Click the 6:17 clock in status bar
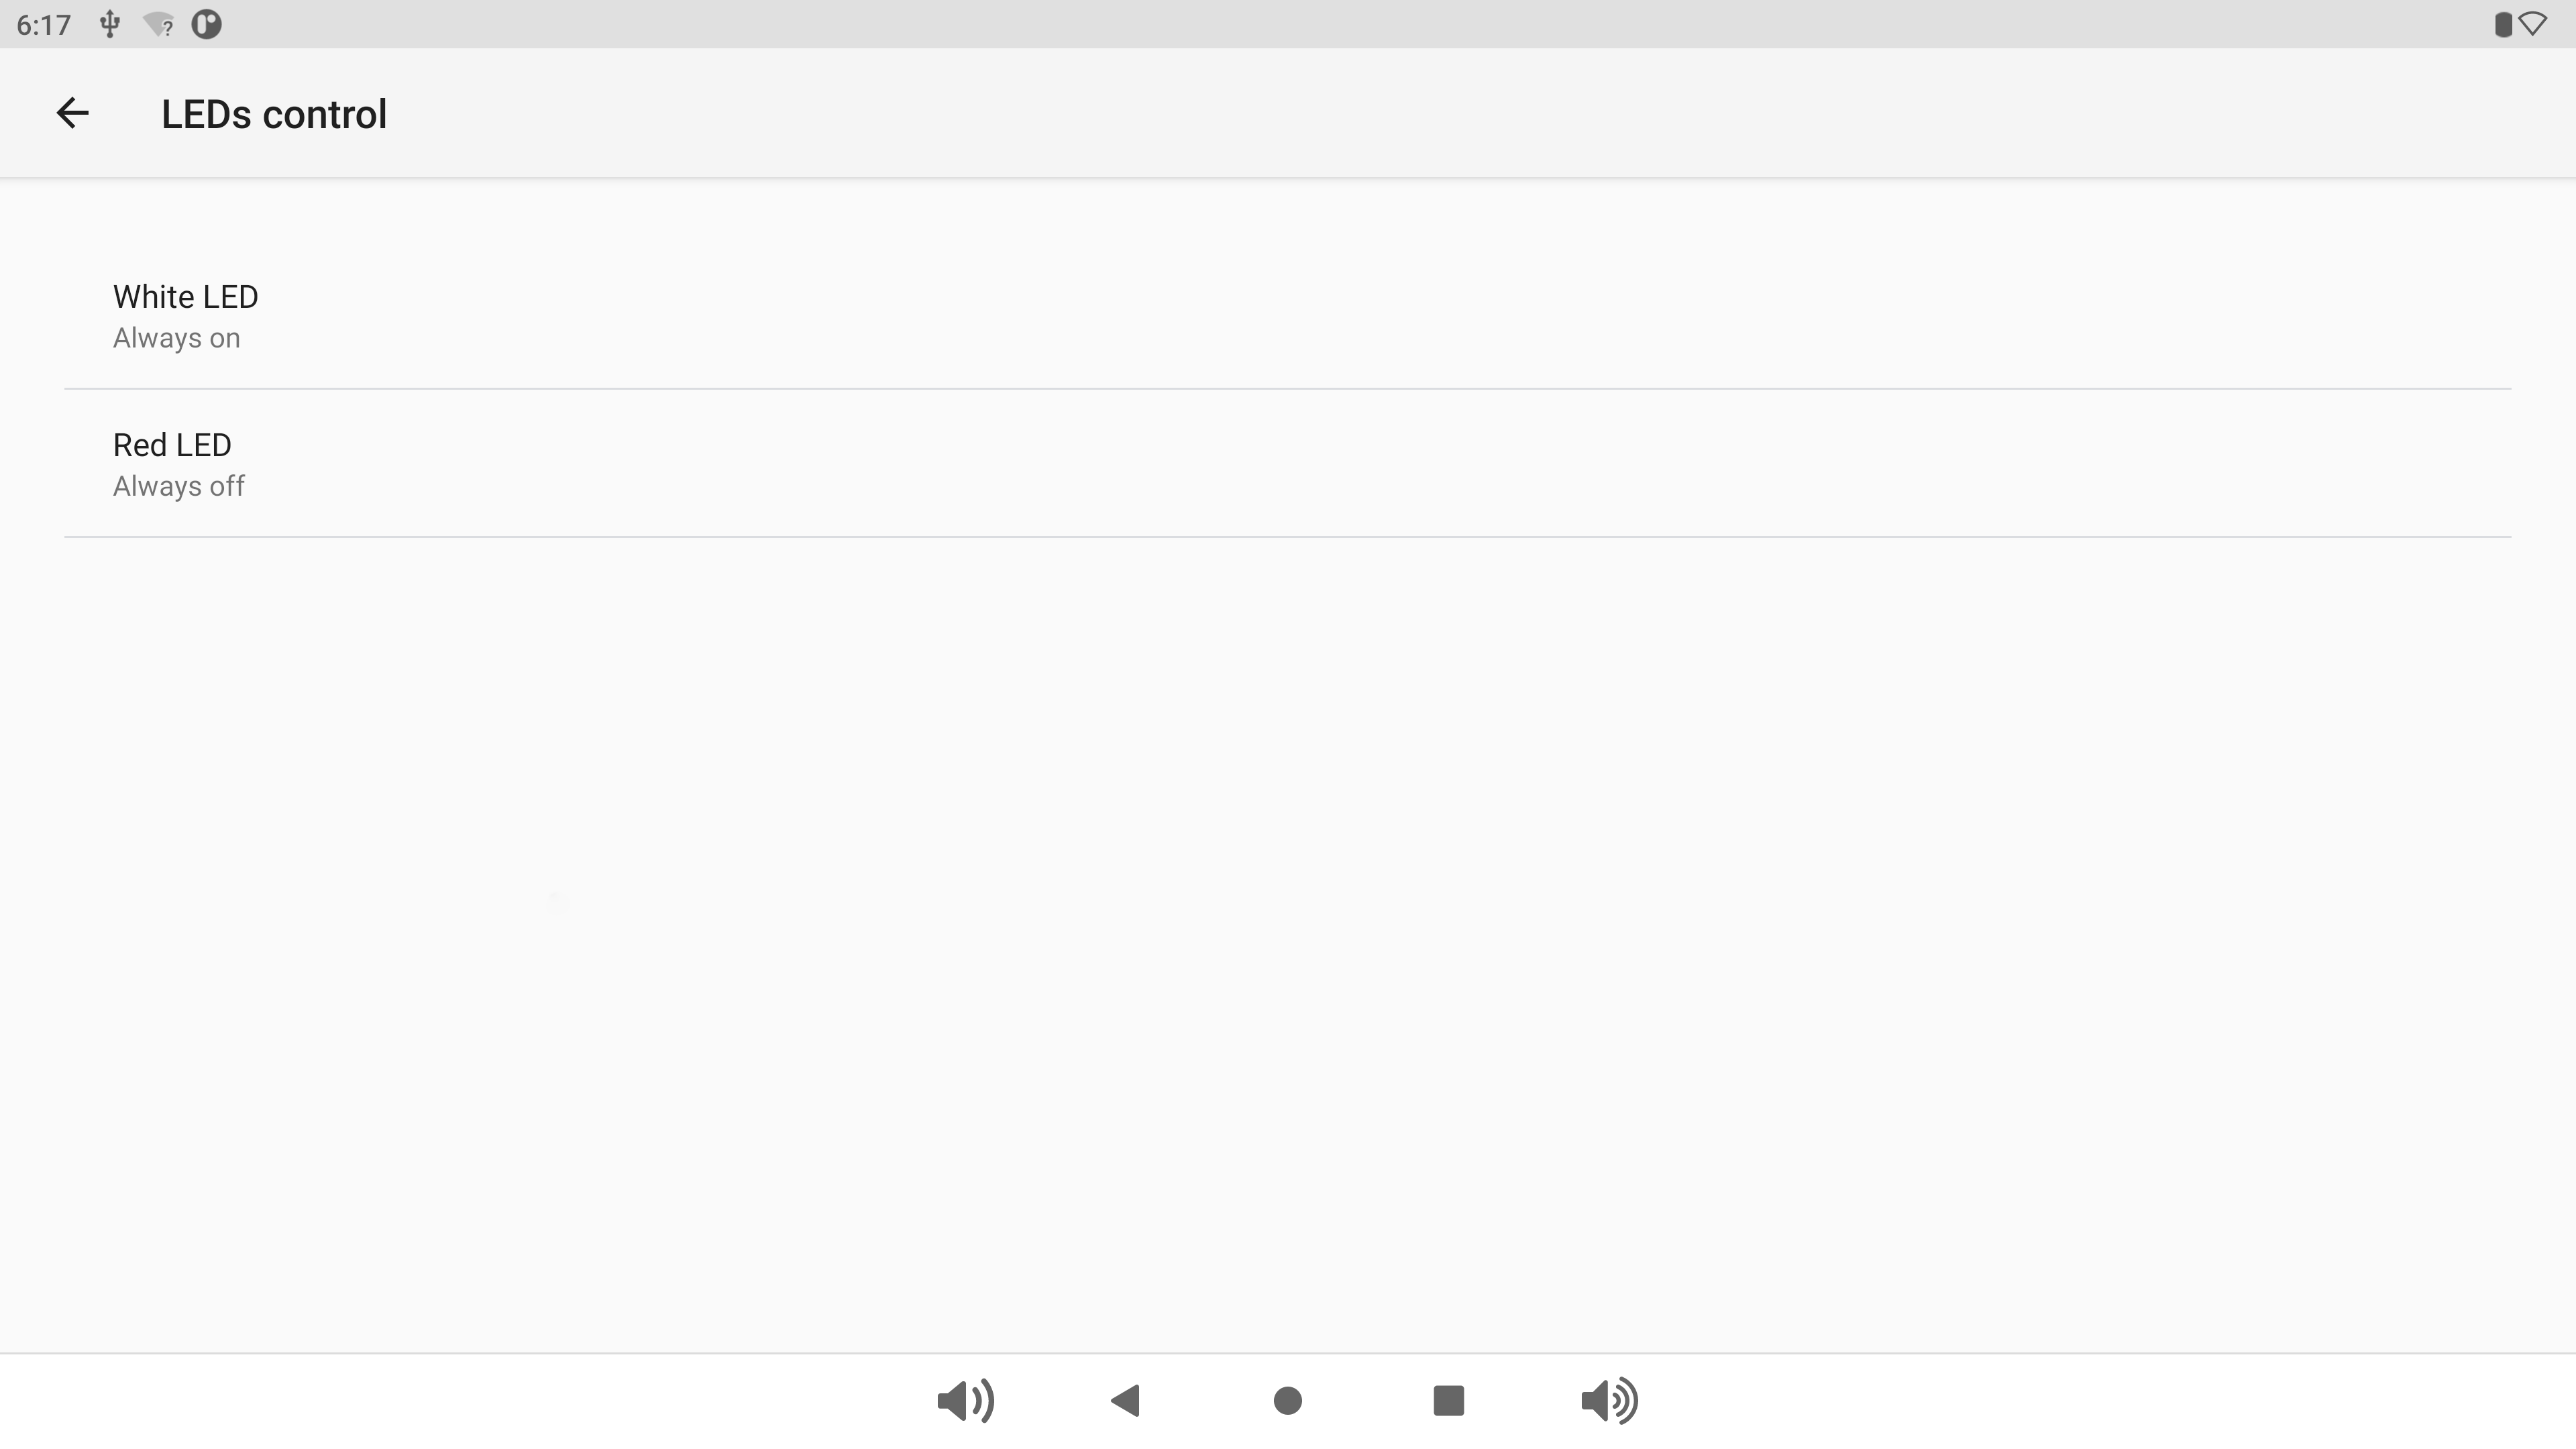The image size is (2576, 1449). coord(44,25)
